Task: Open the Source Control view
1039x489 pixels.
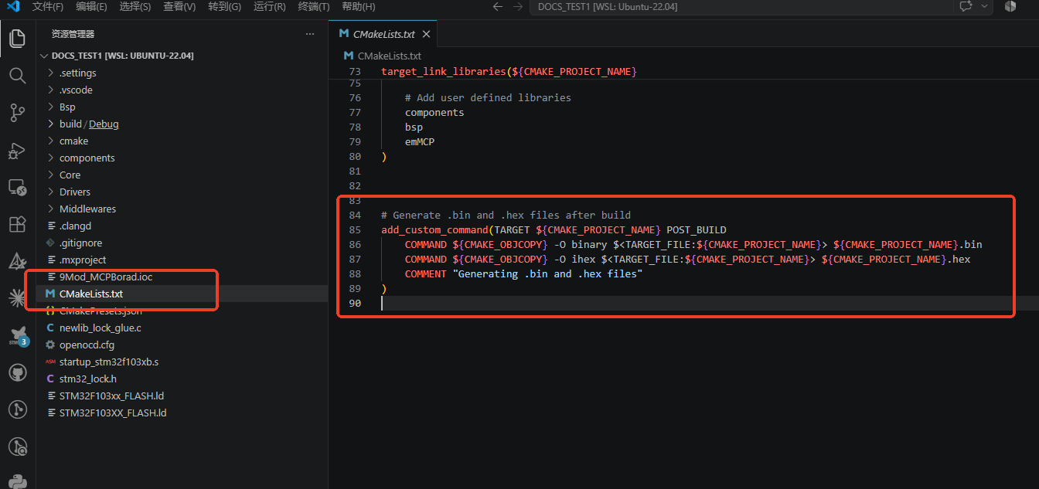Action: pos(17,113)
